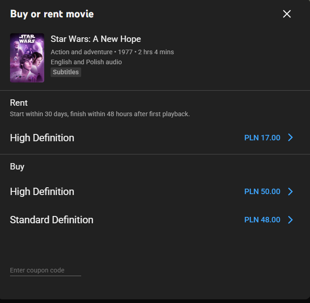Select the PLN 48.00 purchase price
The width and height of the screenshot is (310, 303).
point(262,220)
